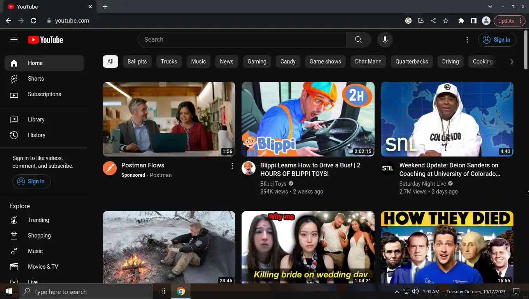Screen dimensions: 529x299
Task: Open Saturday Night Live channel name link
Action: 423,184
